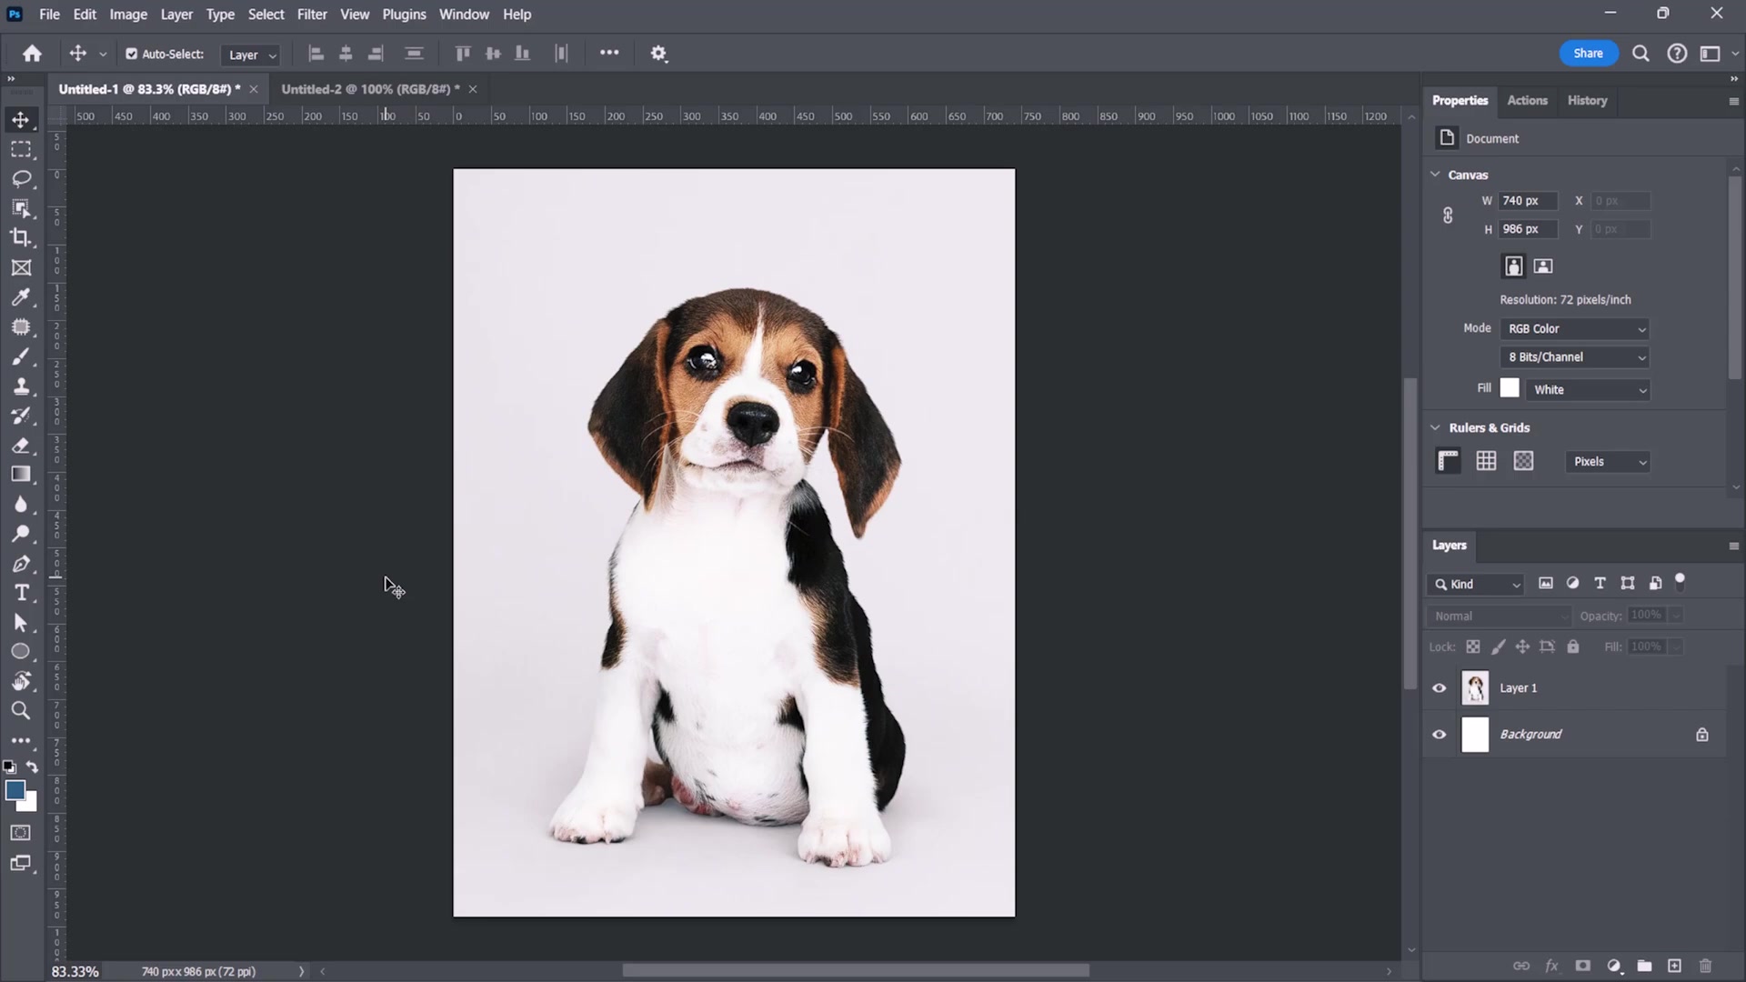The height and width of the screenshot is (982, 1746).
Task: Open the layer Kind filter dropdown
Action: 1475,585
